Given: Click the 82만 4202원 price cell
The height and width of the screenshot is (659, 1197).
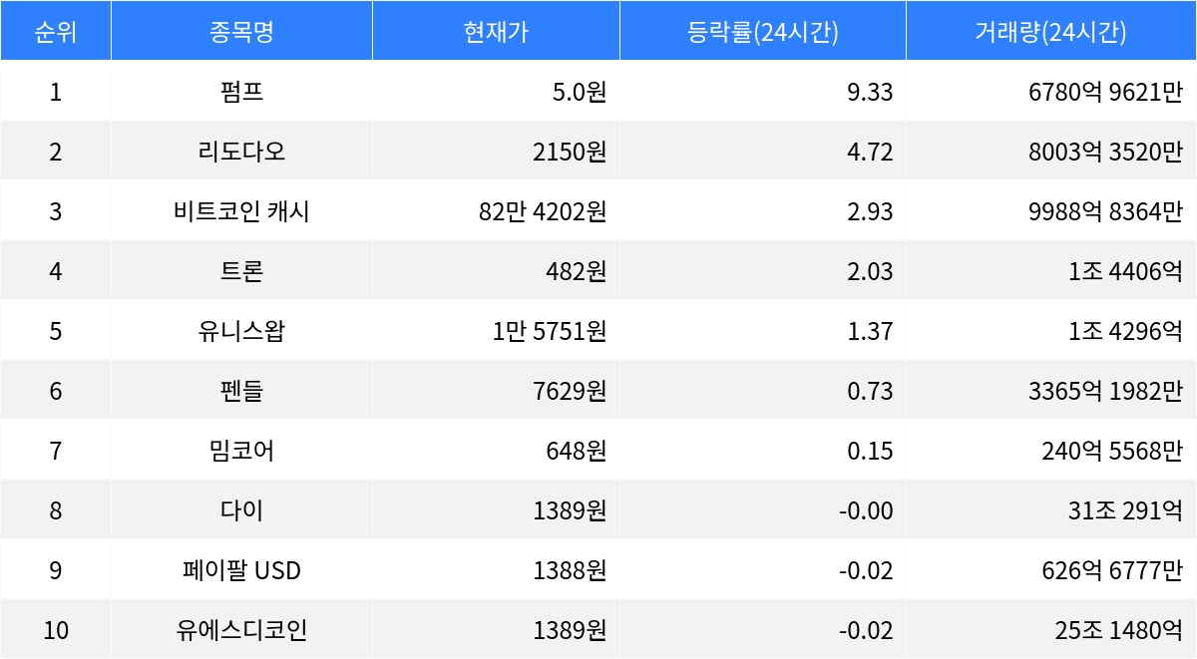Looking at the screenshot, I should pos(543,211).
